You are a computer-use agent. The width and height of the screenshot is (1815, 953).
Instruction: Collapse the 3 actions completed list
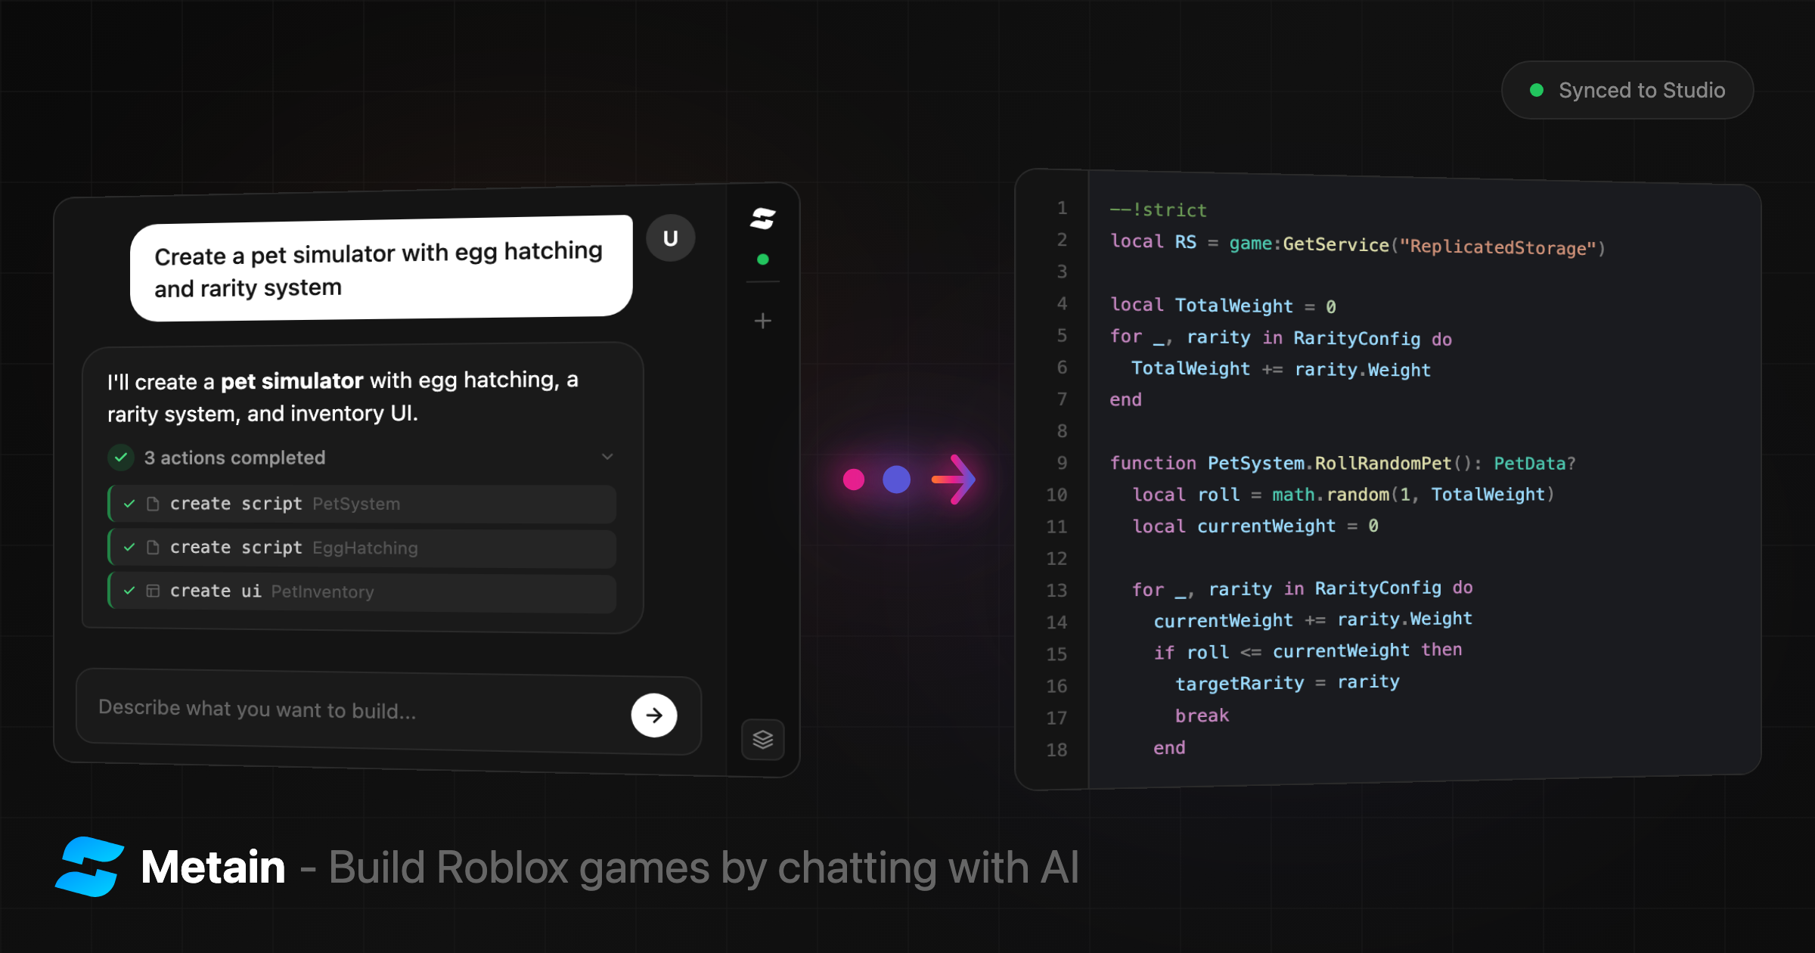[607, 457]
